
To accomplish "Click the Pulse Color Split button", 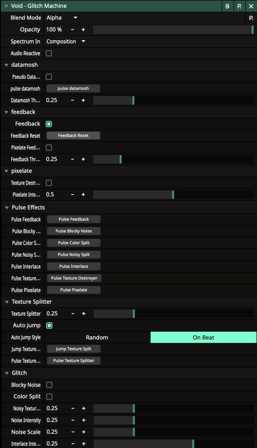I will point(74,243).
